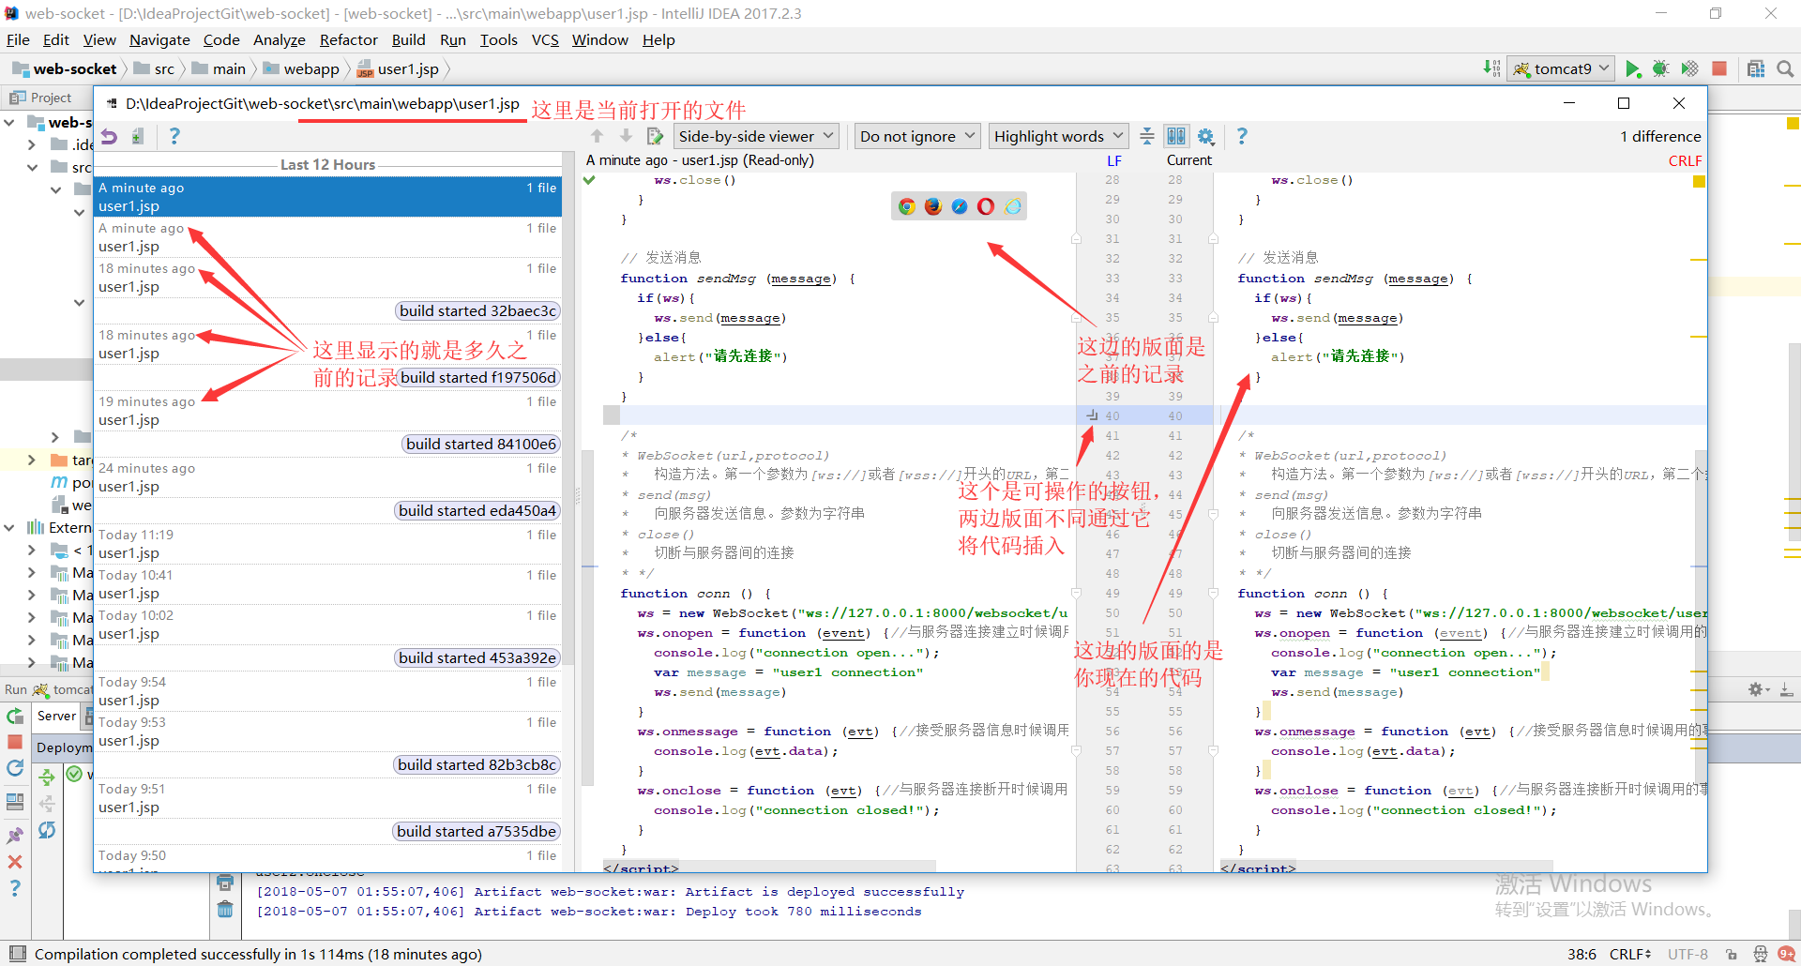Collapse the web-socket project root node
Image resolution: width=1801 pixels, height=966 pixels.
click(9, 123)
